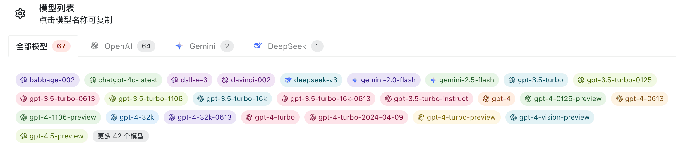683x167 pixels.
Task: Click the OpenAI logo in the tab
Action: [x=95, y=46]
